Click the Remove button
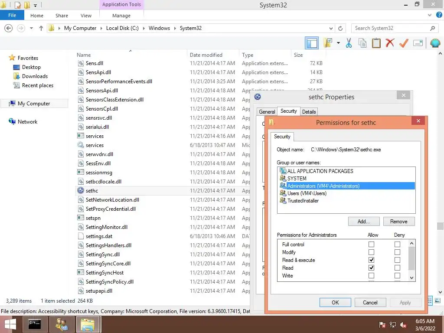Screen dimensions: 444x333 (399, 222)
